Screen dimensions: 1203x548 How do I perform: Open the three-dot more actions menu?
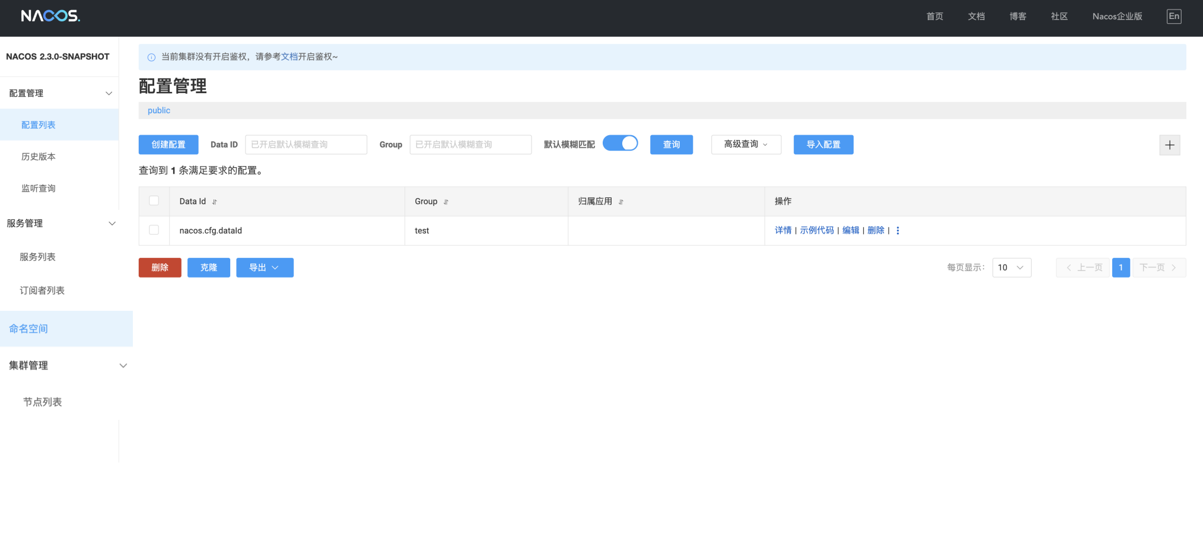coord(898,231)
